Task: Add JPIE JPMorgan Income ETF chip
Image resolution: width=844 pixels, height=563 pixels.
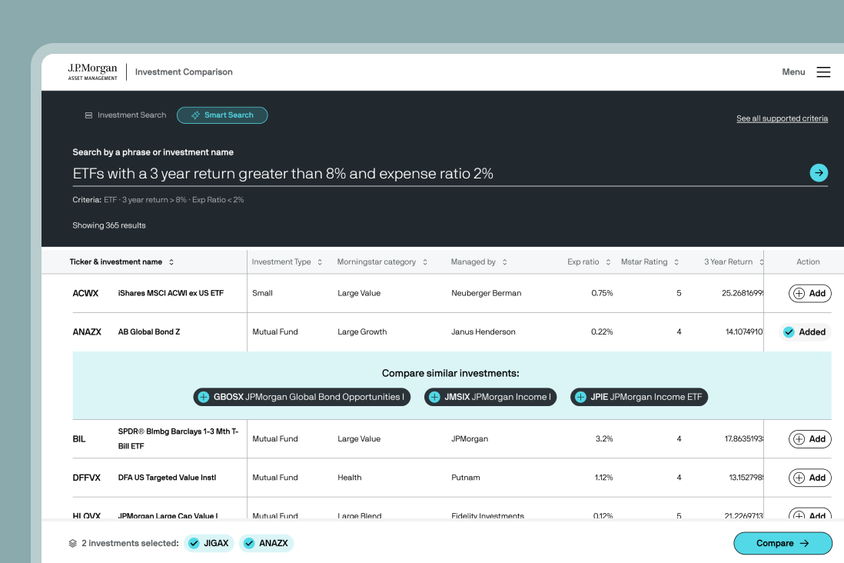Action: point(639,397)
